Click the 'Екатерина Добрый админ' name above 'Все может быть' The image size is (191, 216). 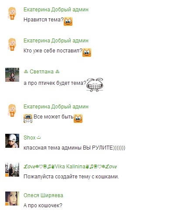[x=56, y=107]
